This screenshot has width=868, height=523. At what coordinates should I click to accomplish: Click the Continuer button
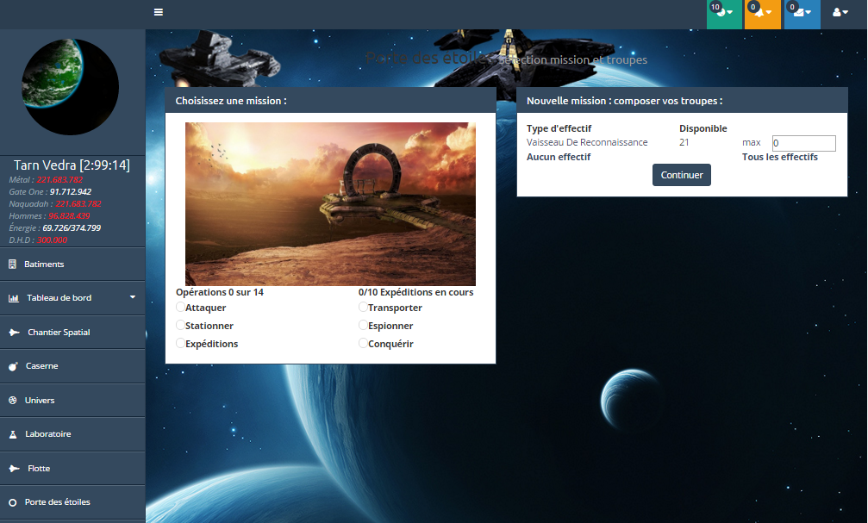(682, 175)
